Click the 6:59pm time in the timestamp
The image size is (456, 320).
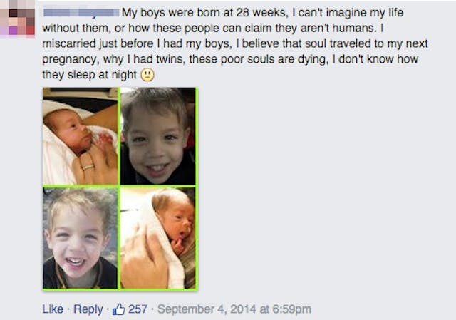291,309
